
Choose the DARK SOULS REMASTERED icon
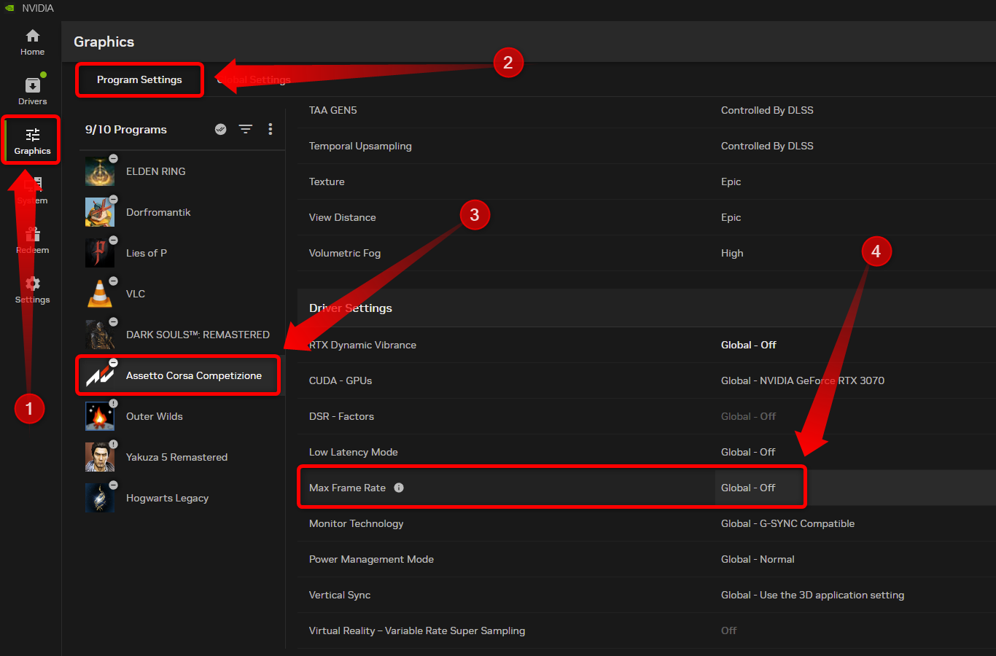coord(100,335)
